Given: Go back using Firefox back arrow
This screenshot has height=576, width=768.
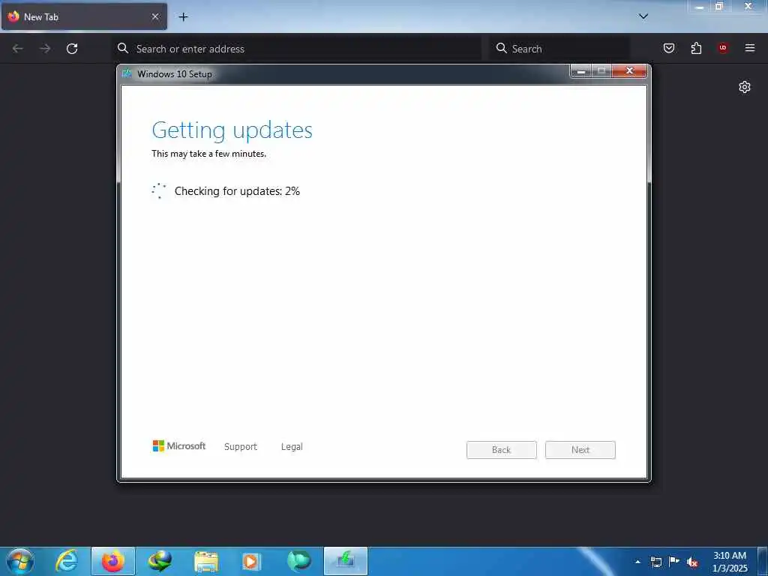Looking at the screenshot, I should [18, 49].
